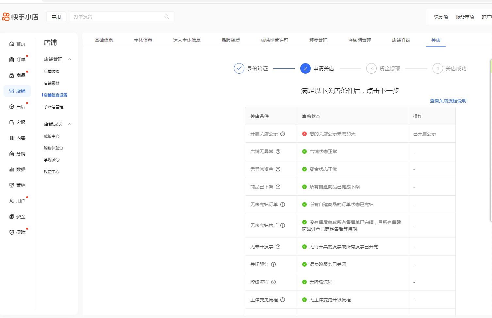The image size is (492, 318).
Task: Open 订单 in the left sidebar
Action: tap(18, 60)
